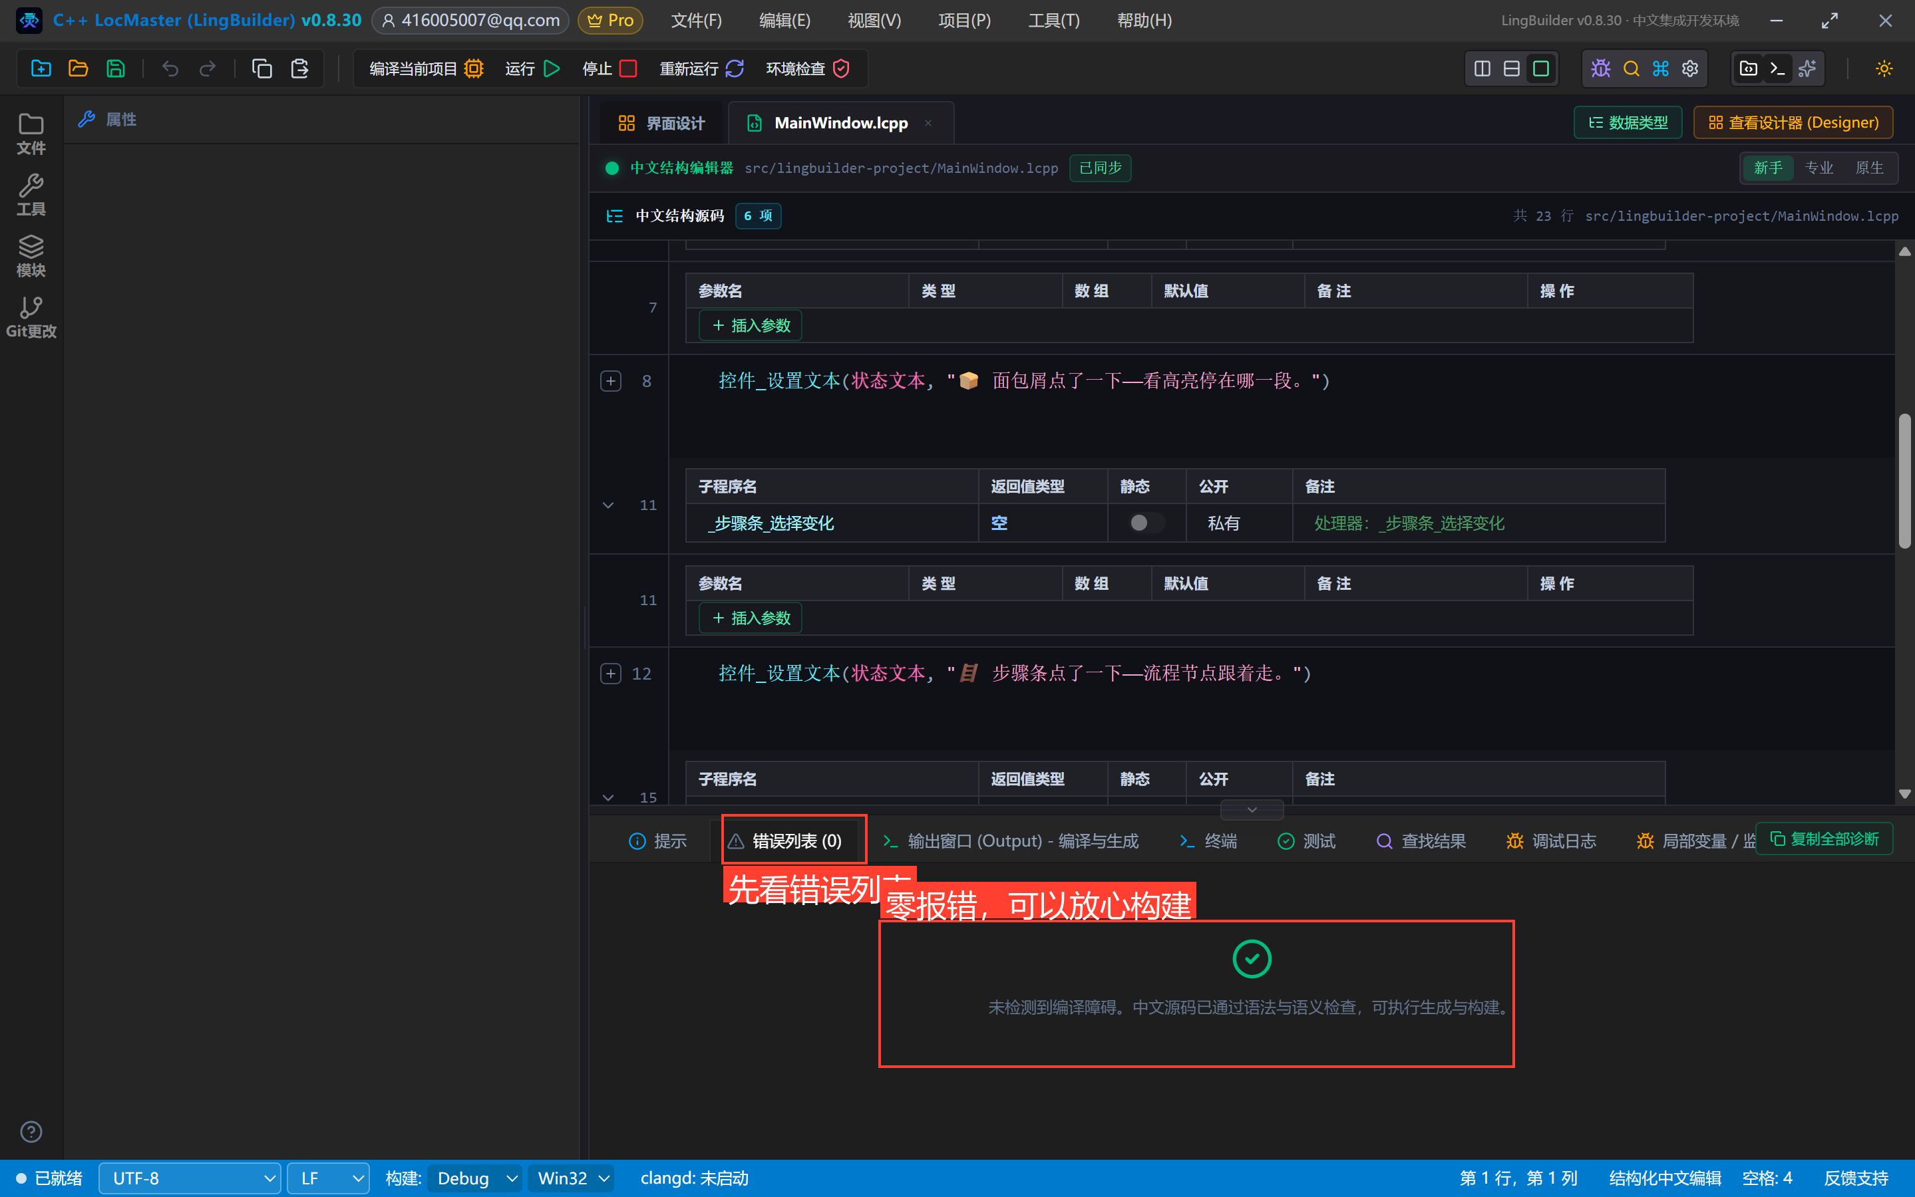
Task: Open the Win32 platform dropdown
Action: [571, 1178]
